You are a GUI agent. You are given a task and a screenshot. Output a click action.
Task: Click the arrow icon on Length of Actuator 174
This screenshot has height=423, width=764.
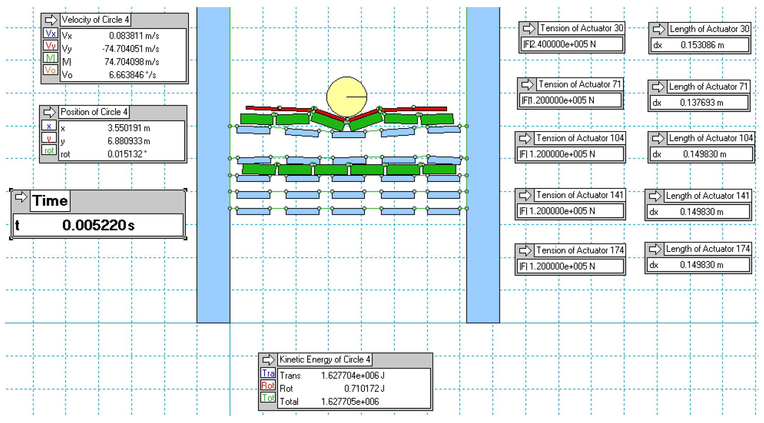click(655, 249)
